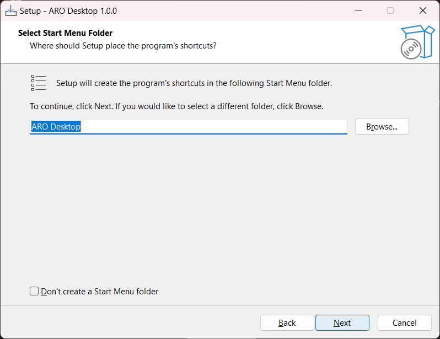440x339 pixels.
Task: Click 'To continue, click Next' instruction text
Action: pos(176,106)
